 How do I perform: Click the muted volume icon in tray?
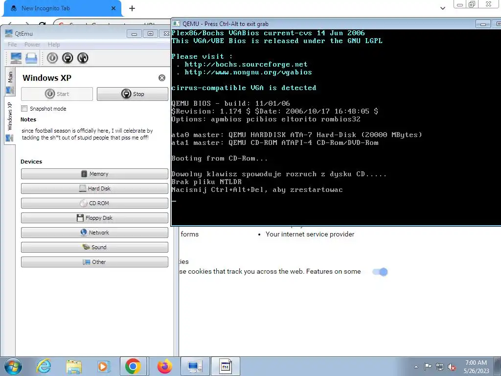tap(452, 367)
